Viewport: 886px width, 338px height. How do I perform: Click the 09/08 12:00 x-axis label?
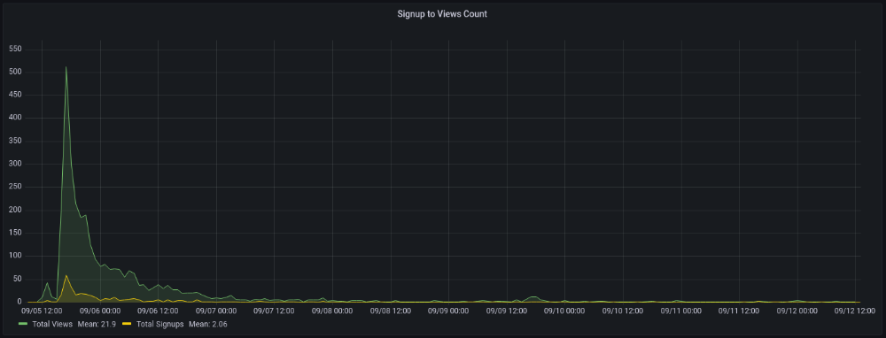tap(392, 311)
